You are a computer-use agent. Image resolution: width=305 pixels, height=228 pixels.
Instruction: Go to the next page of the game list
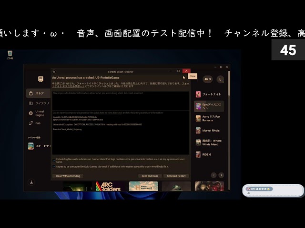(221, 175)
